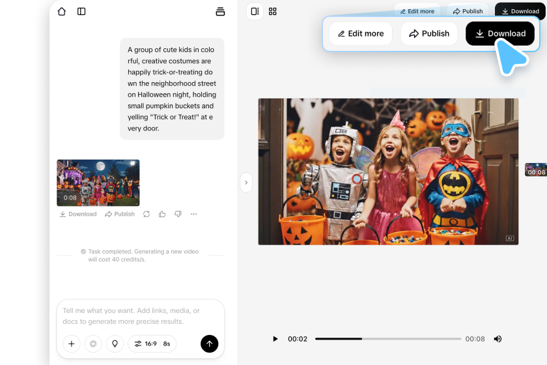Play the video preview
Screen dimensions: 547x365
pyautogui.click(x=275, y=339)
